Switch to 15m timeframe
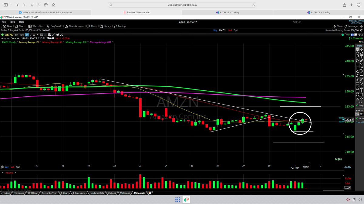 pyautogui.click(x=22, y=35)
